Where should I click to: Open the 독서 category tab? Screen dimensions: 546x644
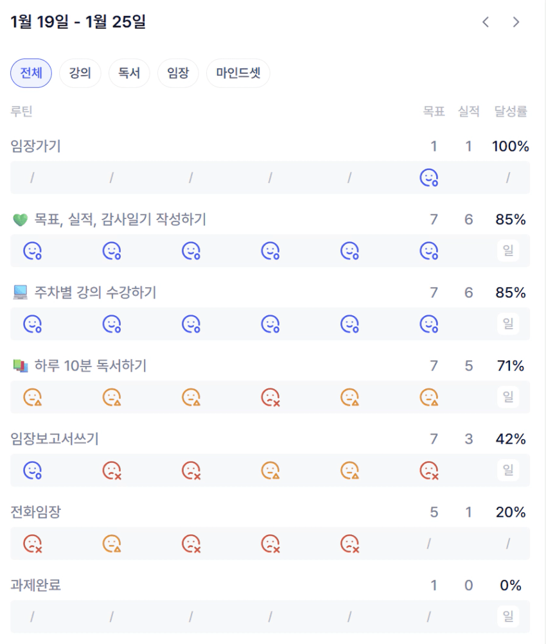coord(128,73)
